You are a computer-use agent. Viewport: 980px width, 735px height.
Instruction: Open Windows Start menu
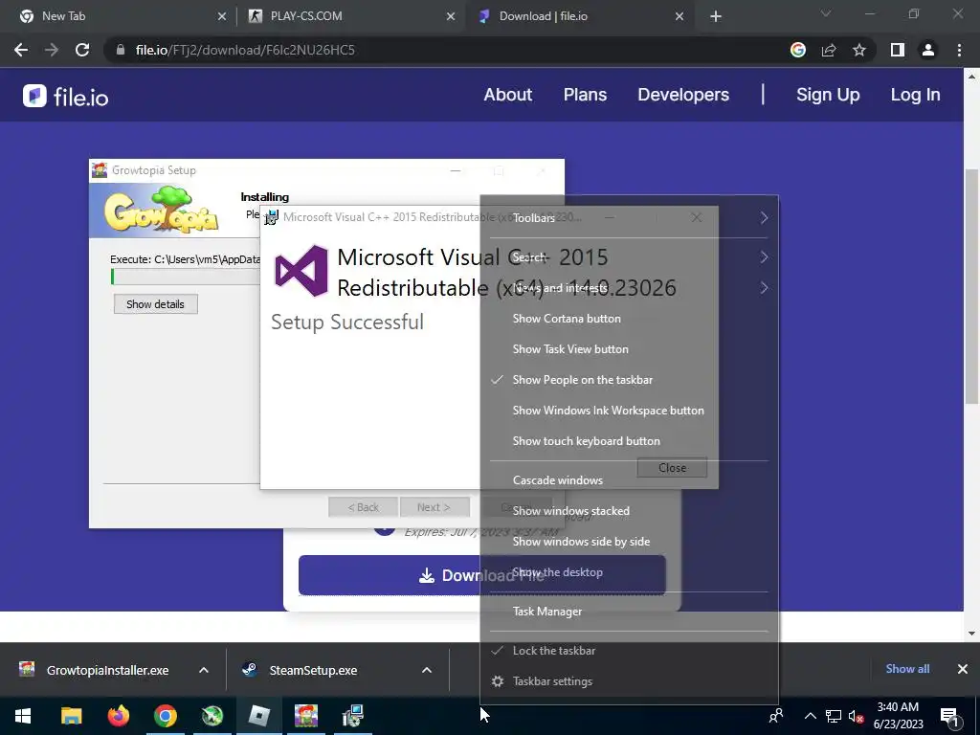23,716
